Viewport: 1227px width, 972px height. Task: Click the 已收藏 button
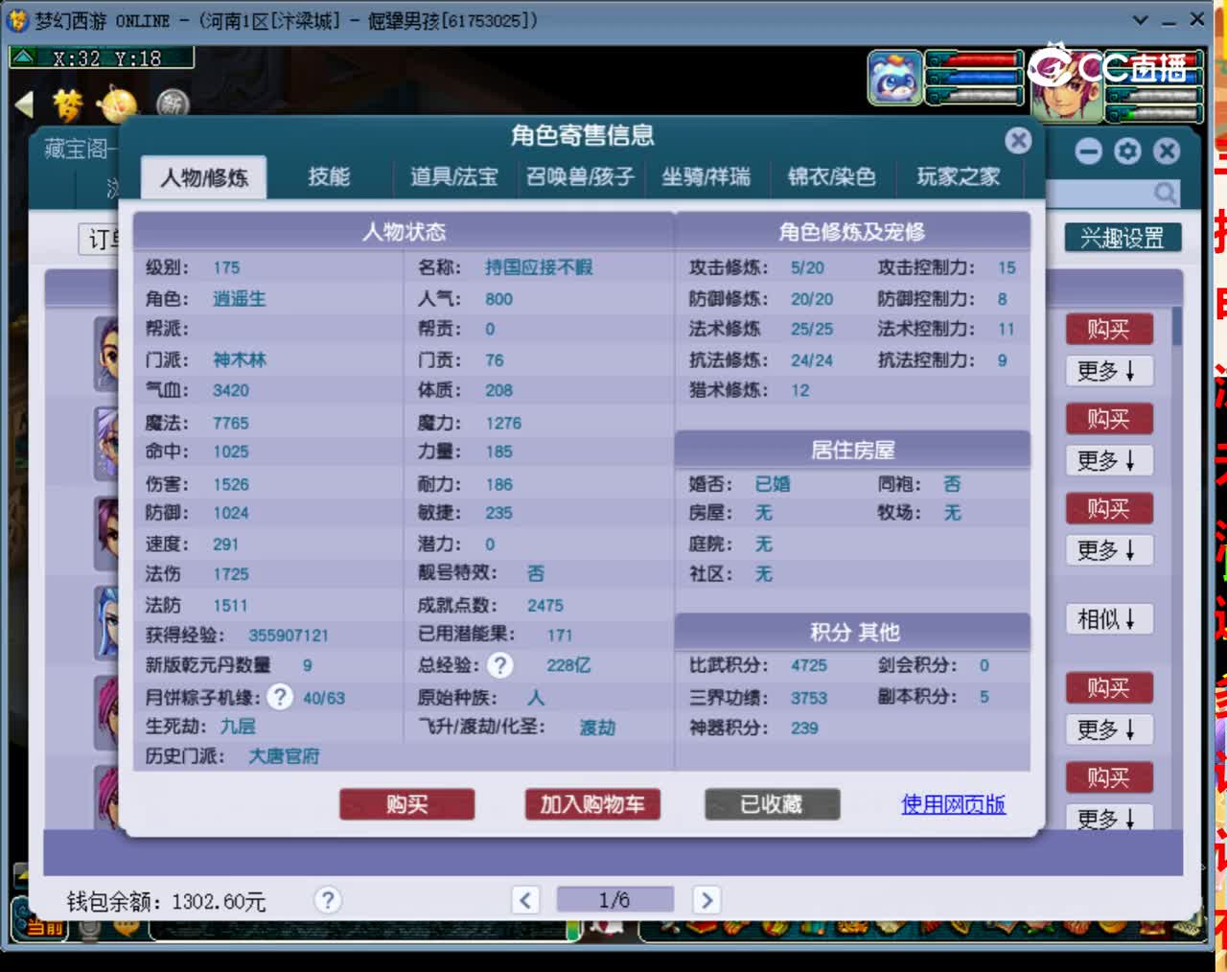point(772,804)
